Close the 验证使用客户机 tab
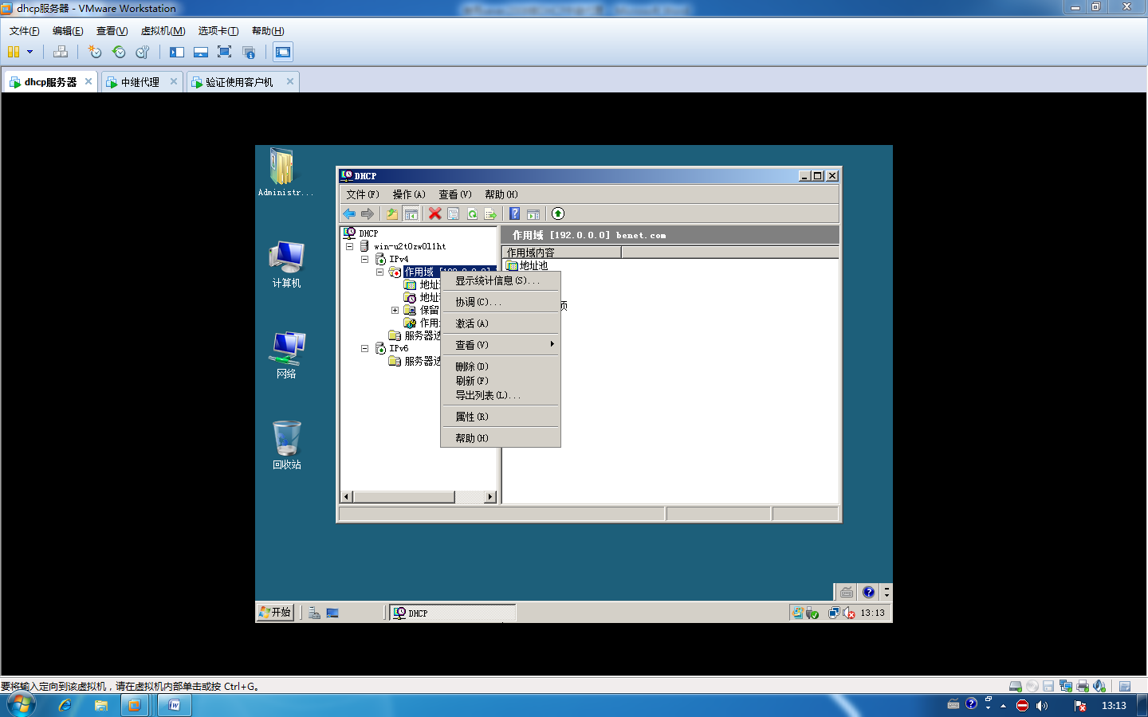 (290, 81)
